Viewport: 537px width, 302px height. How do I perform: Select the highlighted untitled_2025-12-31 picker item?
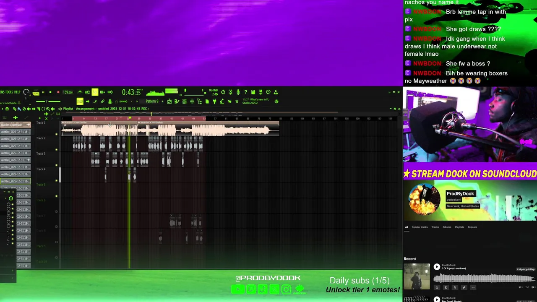(x=15, y=181)
